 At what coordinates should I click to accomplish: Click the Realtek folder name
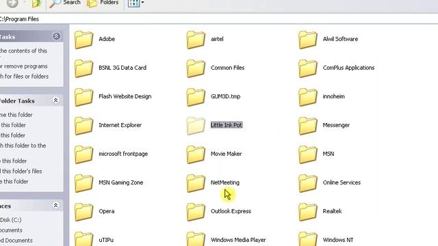[332, 211]
